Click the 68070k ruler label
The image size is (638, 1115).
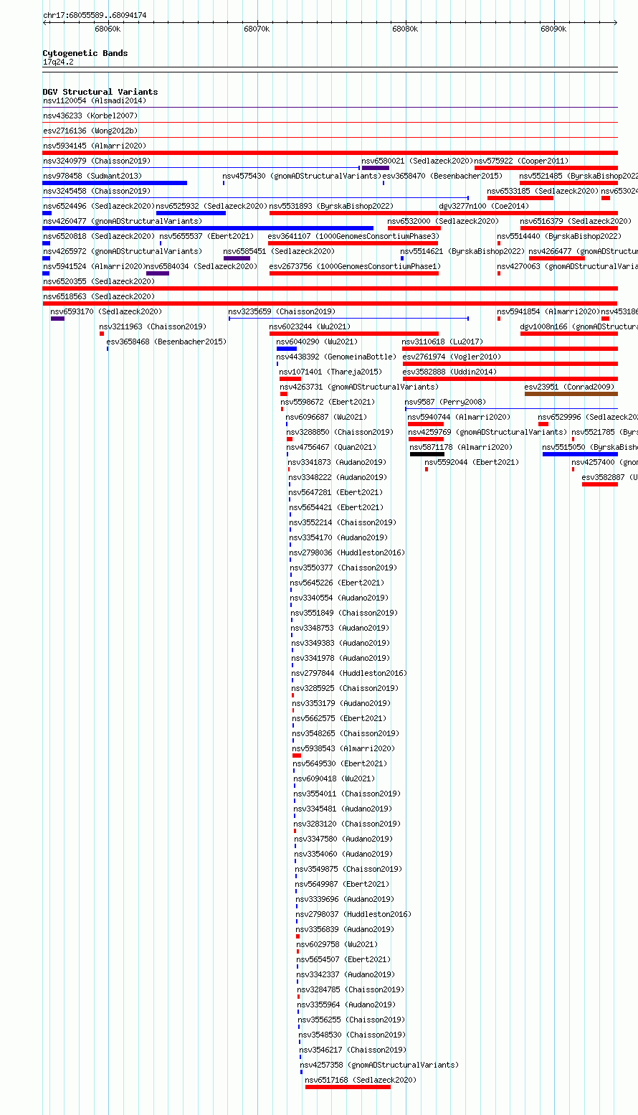click(257, 29)
